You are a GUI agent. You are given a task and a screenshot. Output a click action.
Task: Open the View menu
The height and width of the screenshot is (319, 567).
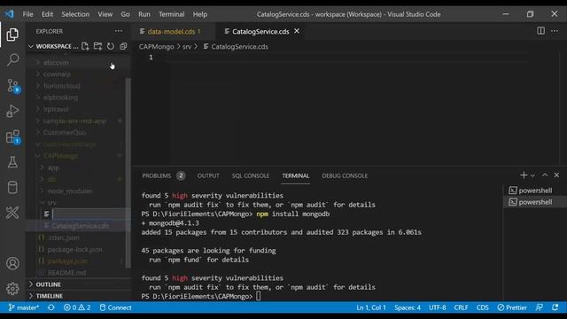point(105,14)
